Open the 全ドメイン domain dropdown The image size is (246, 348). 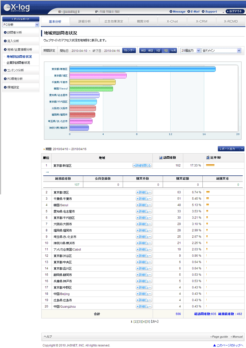[221, 50]
